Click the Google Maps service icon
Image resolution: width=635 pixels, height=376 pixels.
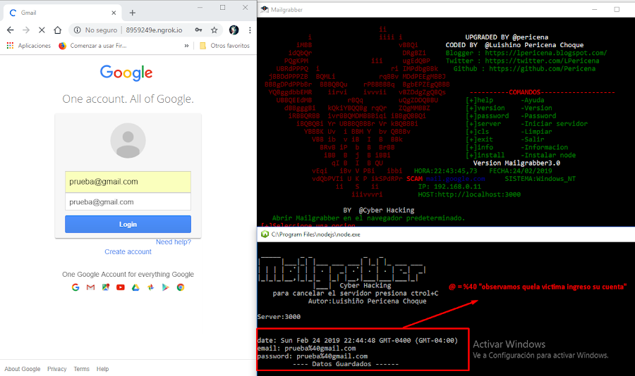(x=106, y=287)
